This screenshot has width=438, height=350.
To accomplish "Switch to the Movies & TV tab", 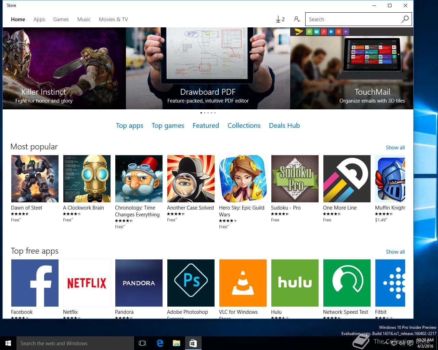I will click(x=113, y=19).
